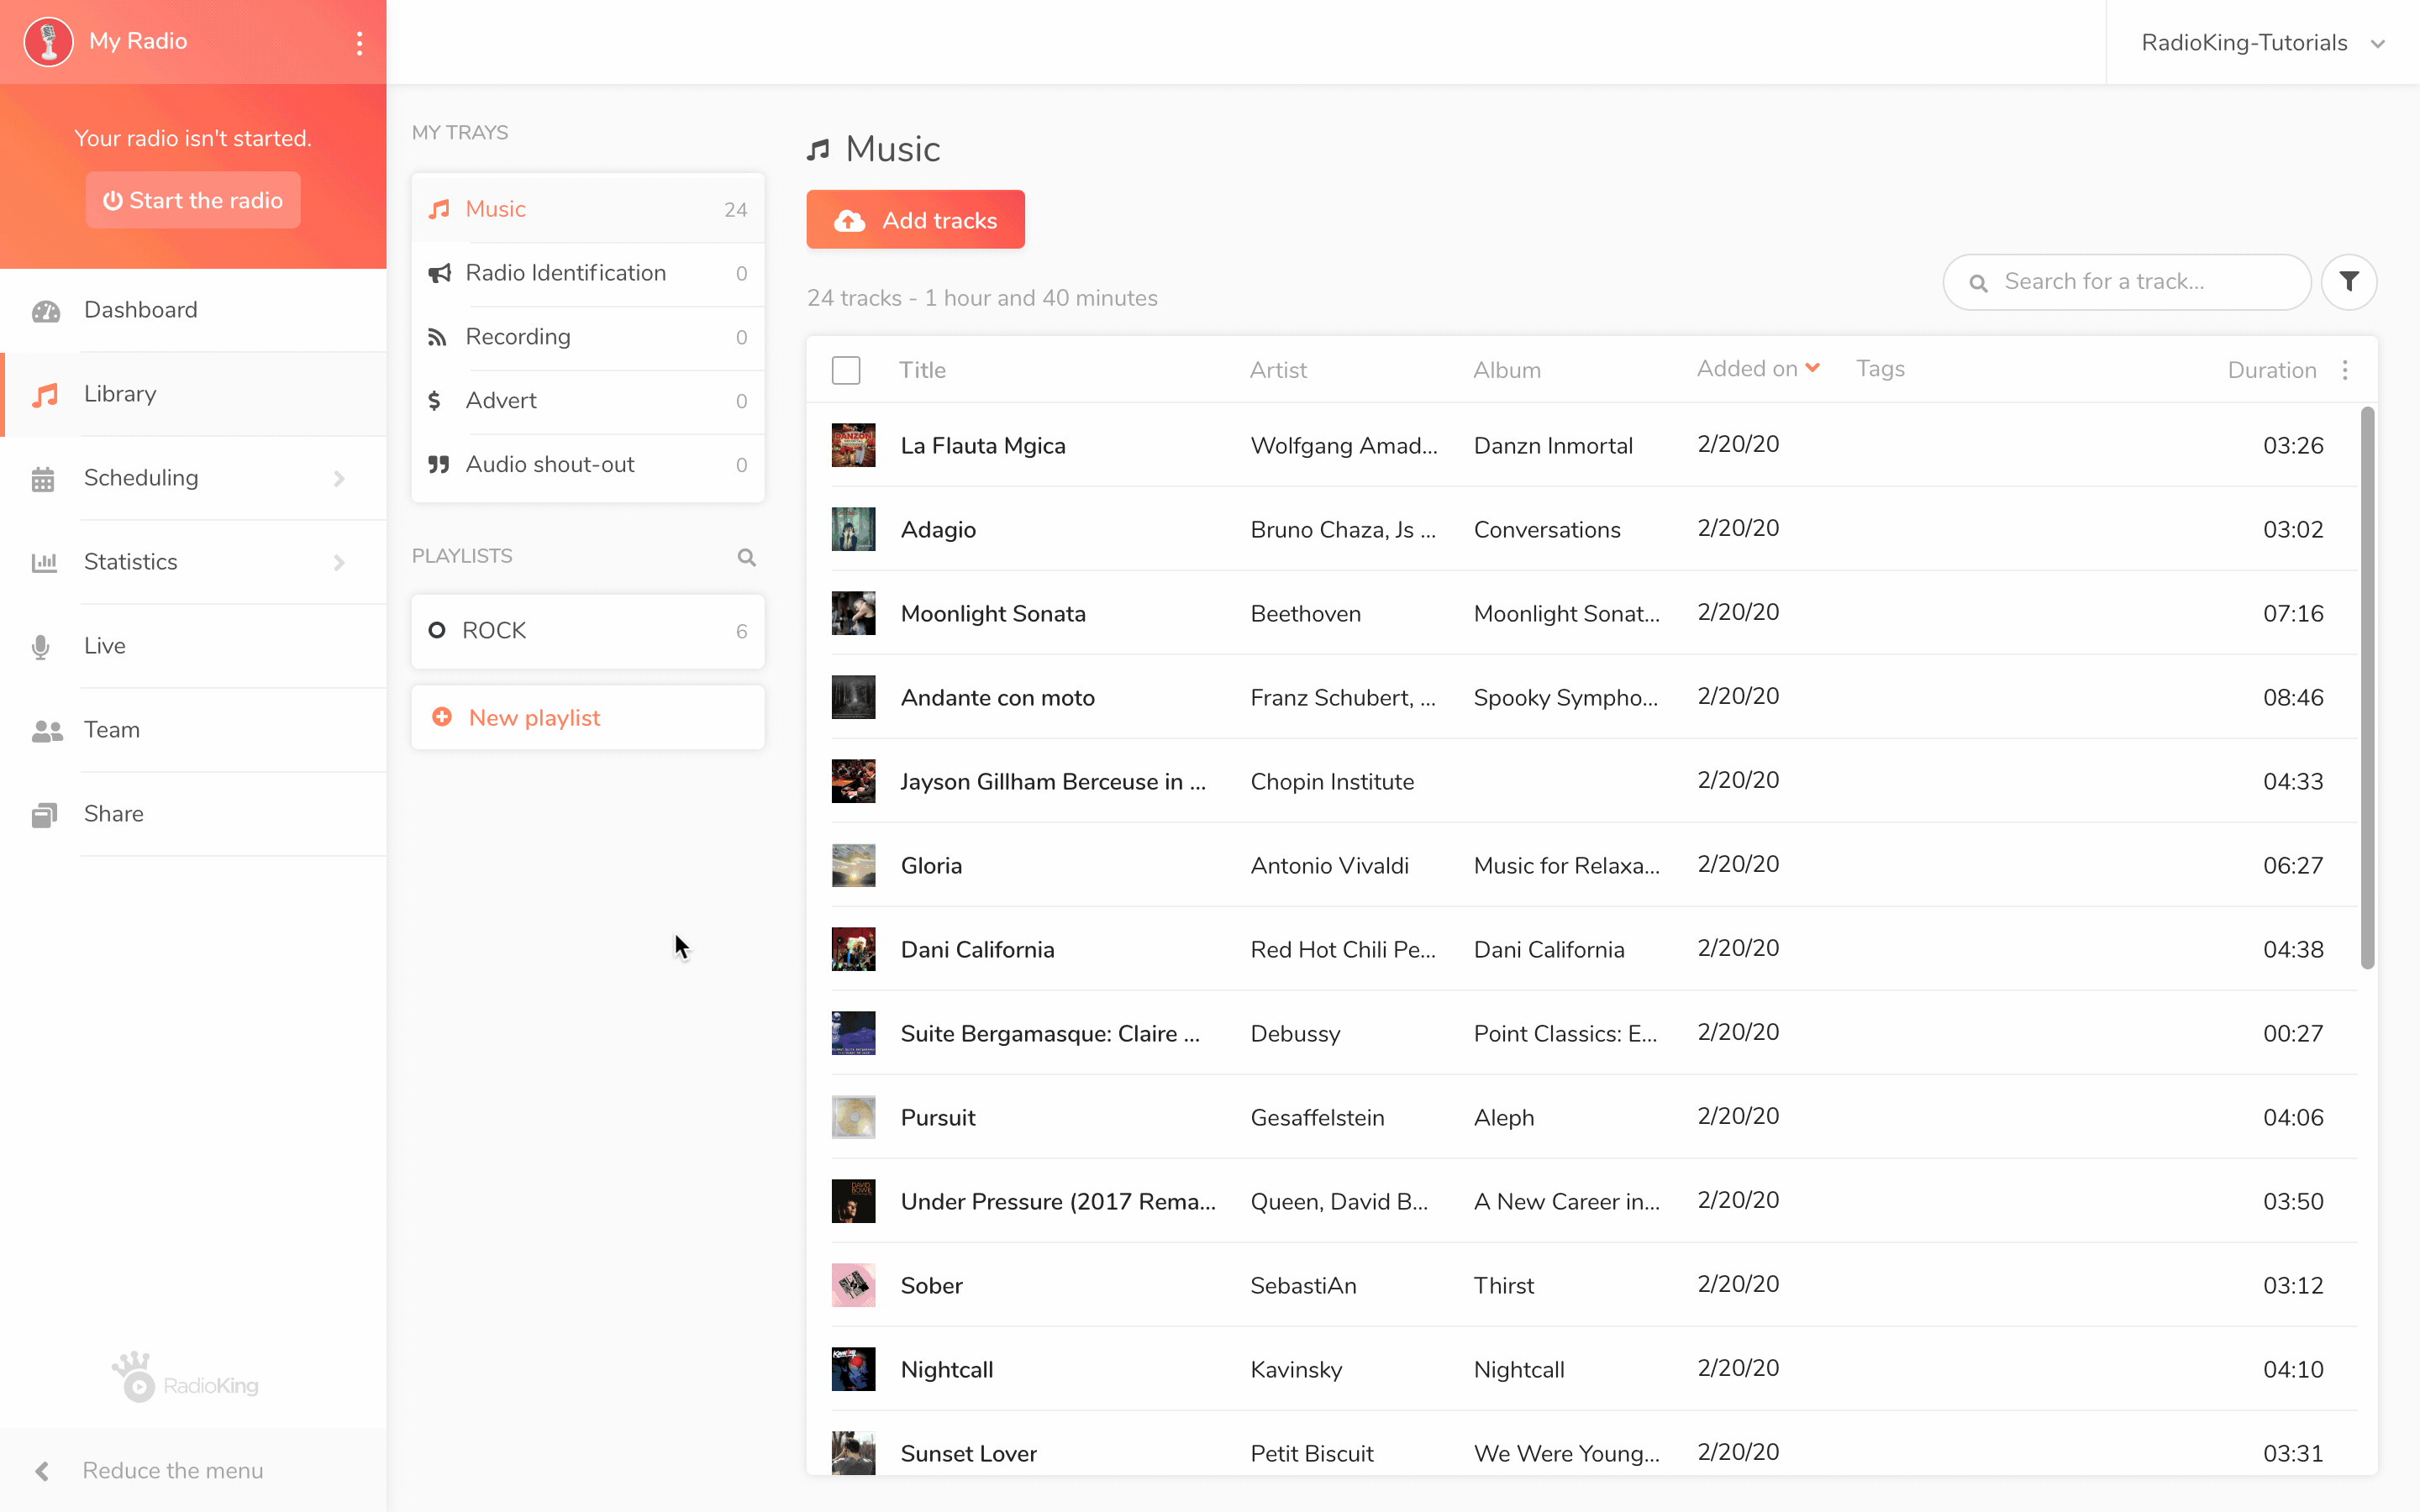
Task: Open the Share section icon
Action: (x=43, y=814)
